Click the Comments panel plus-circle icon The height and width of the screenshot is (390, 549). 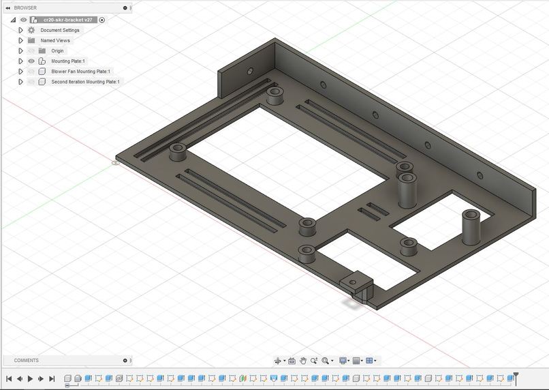tap(125, 360)
